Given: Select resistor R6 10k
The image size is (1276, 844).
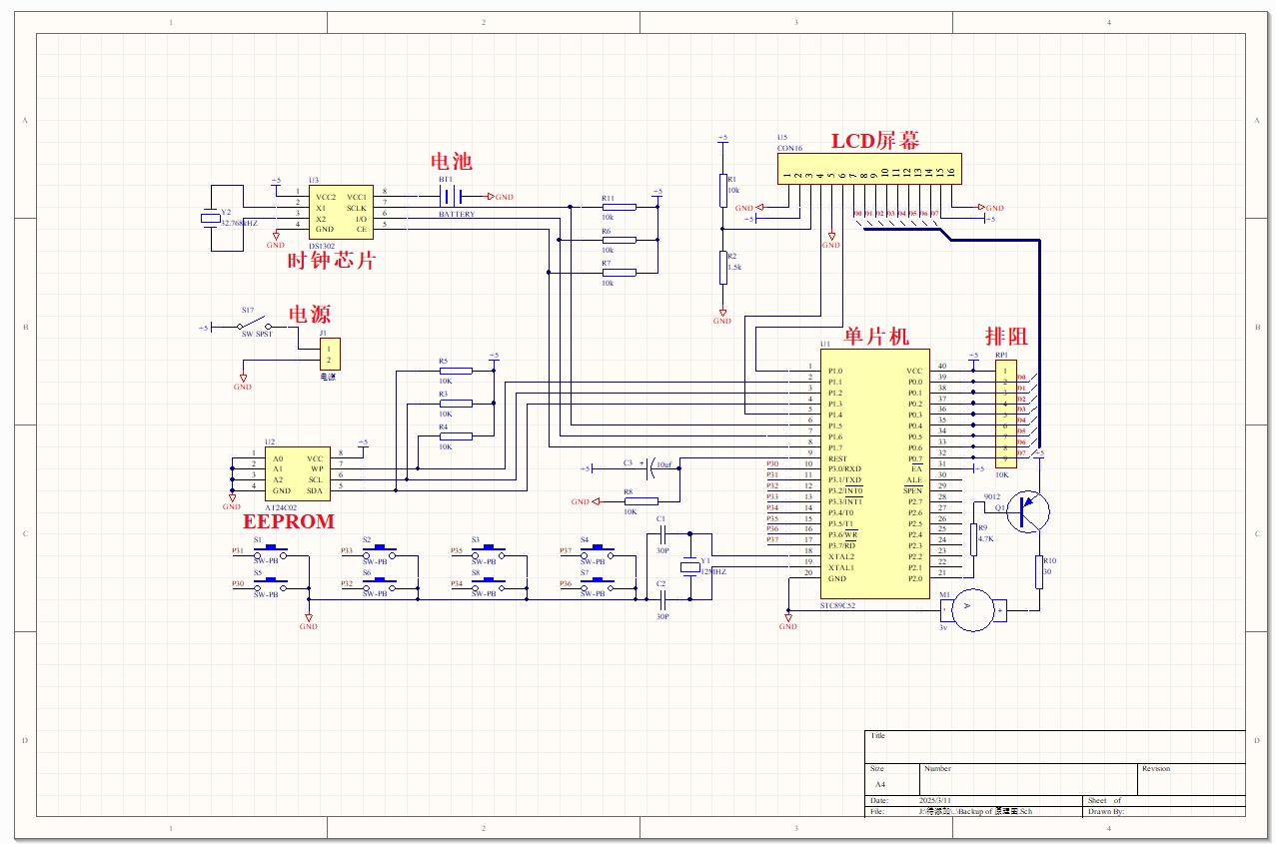Looking at the screenshot, I should [x=620, y=240].
